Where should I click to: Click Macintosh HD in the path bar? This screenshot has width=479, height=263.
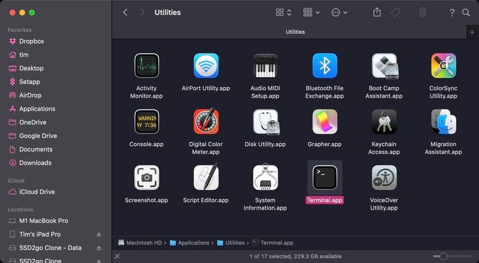(x=140, y=243)
